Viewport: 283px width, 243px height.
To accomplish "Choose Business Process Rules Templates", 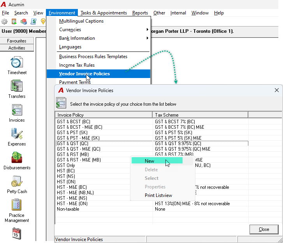I will coord(98,57).
